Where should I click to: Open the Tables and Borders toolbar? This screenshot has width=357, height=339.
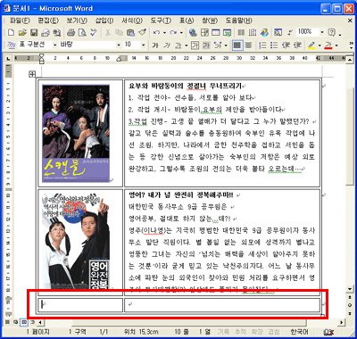click(204, 32)
